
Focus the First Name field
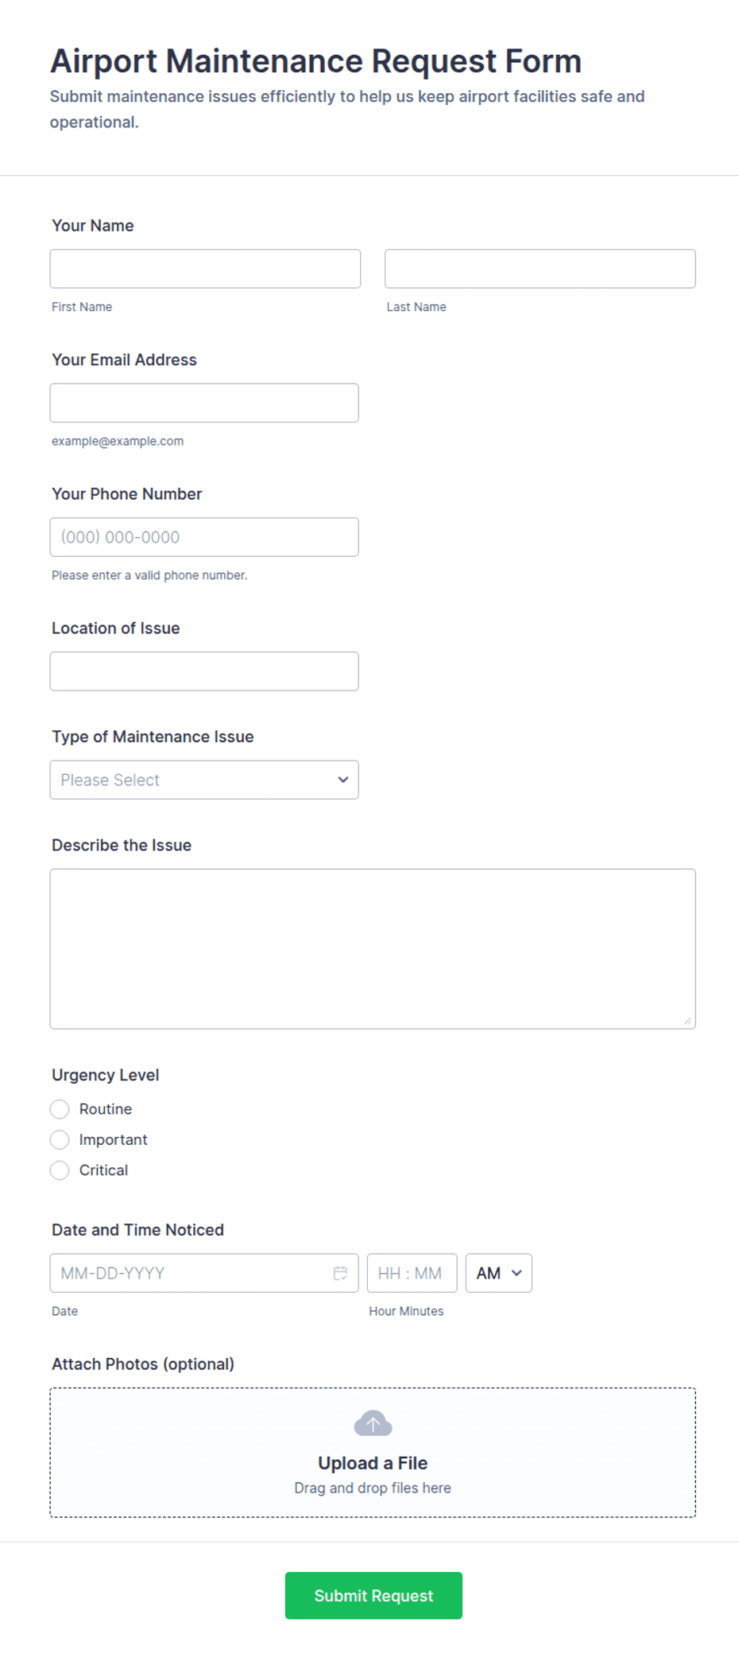pyautogui.click(x=205, y=269)
